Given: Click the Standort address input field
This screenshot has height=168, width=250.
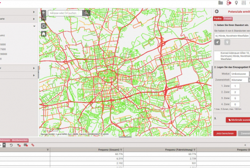Looking at the screenshot, I should pos(232,36).
